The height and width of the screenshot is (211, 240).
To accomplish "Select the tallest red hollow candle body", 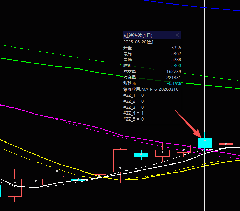I will point(120,160).
